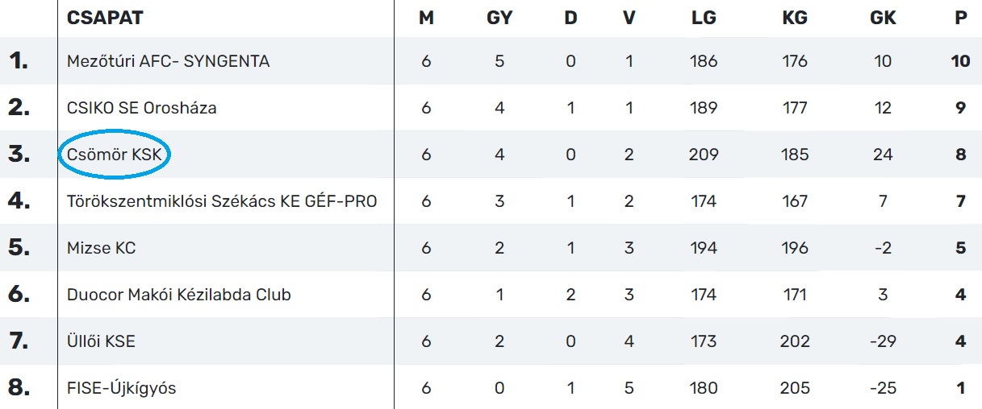Image resolution: width=982 pixels, height=409 pixels.
Task: Open the CSIKO SE Orosháza team row
Action: click(141, 108)
